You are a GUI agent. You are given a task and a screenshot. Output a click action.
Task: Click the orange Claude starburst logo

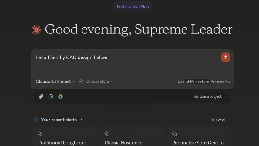36,30
